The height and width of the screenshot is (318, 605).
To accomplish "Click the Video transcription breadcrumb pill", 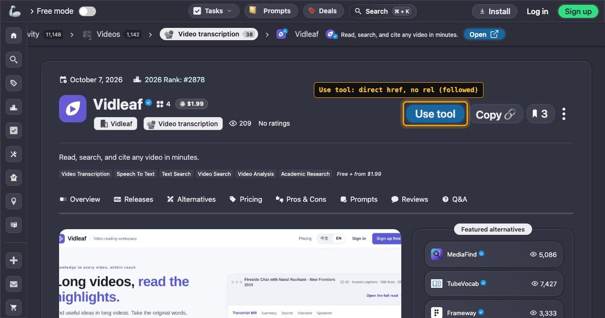I will (209, 34).
